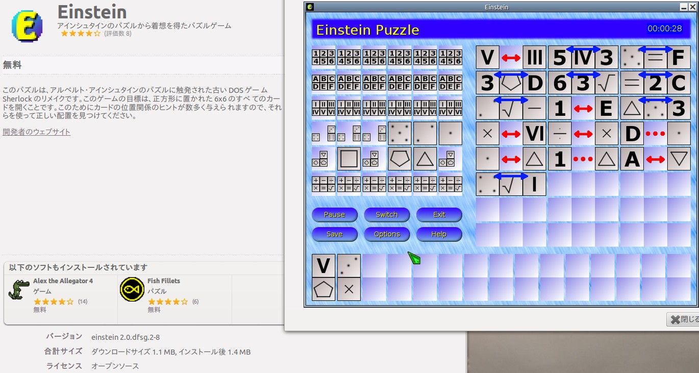The image size is (699, 373).
Task: Click the Exit button in Einstein
Action: 439,214
